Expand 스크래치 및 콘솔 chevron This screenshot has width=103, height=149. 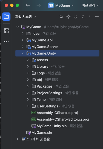[18, 139]
